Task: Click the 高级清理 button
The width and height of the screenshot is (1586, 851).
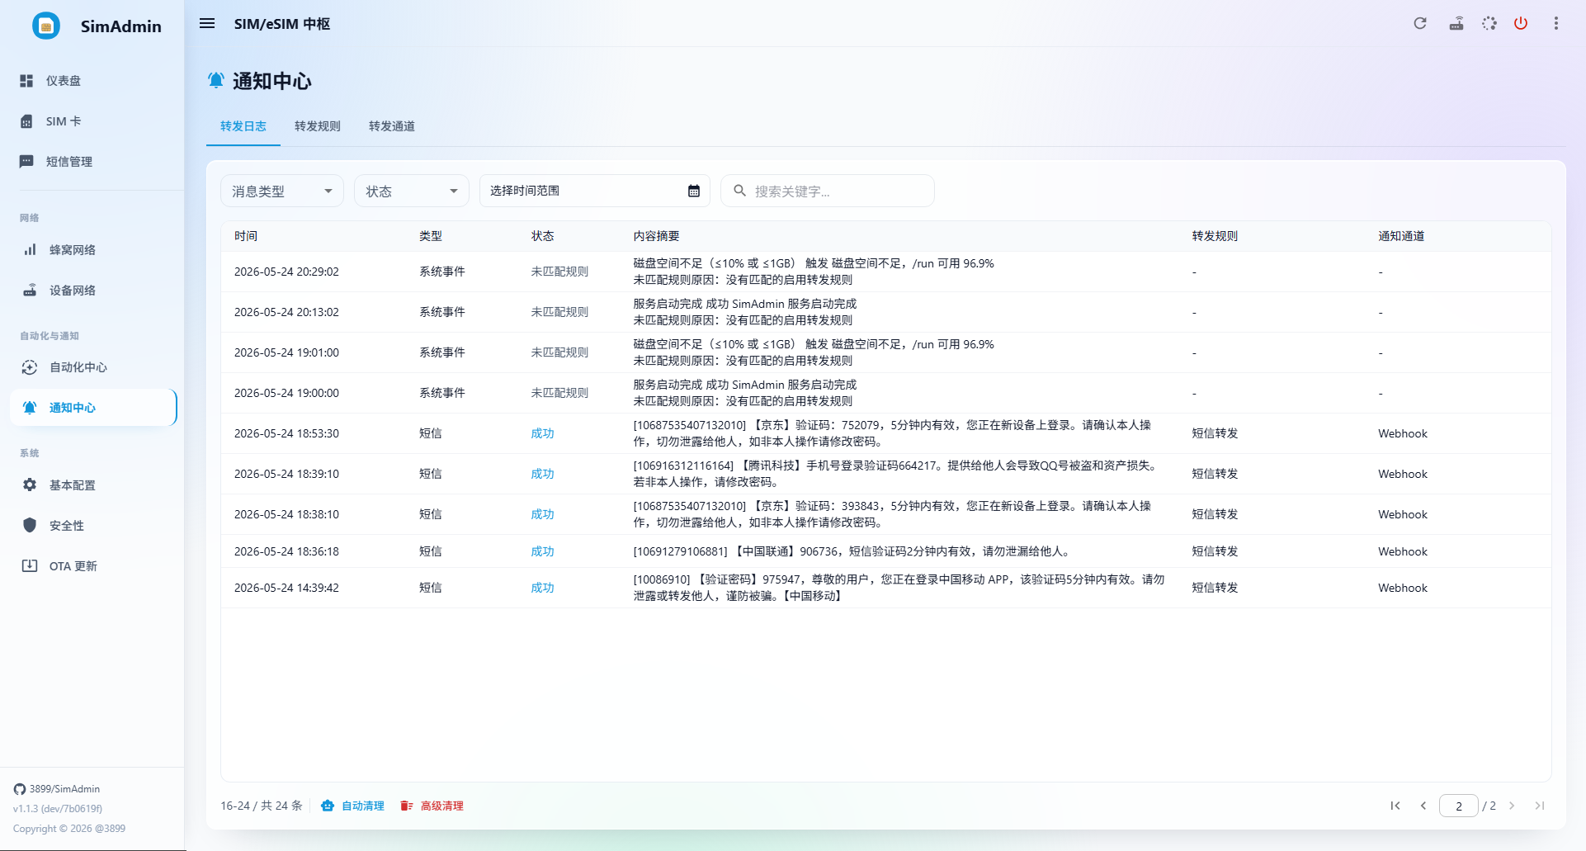Action: click(432, 806)
